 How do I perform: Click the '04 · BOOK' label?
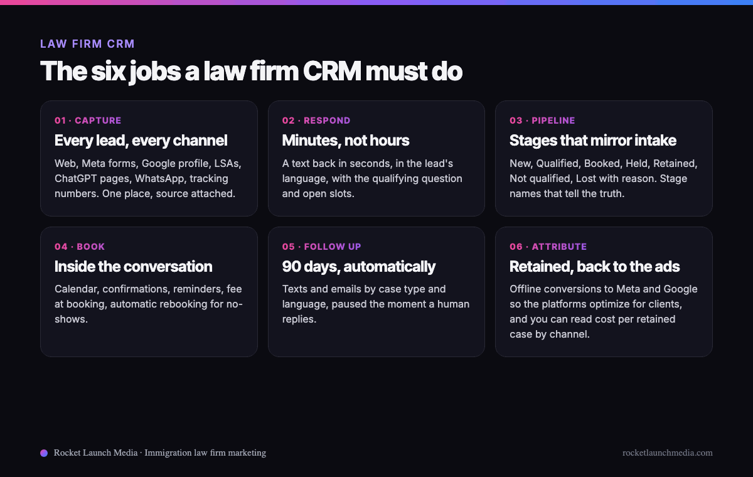80,247
